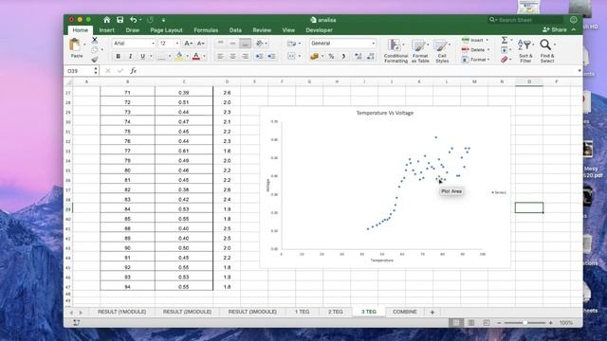Viewport: 607px width, 341px height.
Task: Click the Wrap Text icon
Action: coord(291,44)
